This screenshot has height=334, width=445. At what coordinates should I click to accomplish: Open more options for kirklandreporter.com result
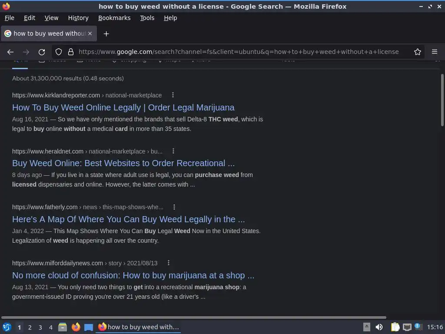(x=173, y=95)
